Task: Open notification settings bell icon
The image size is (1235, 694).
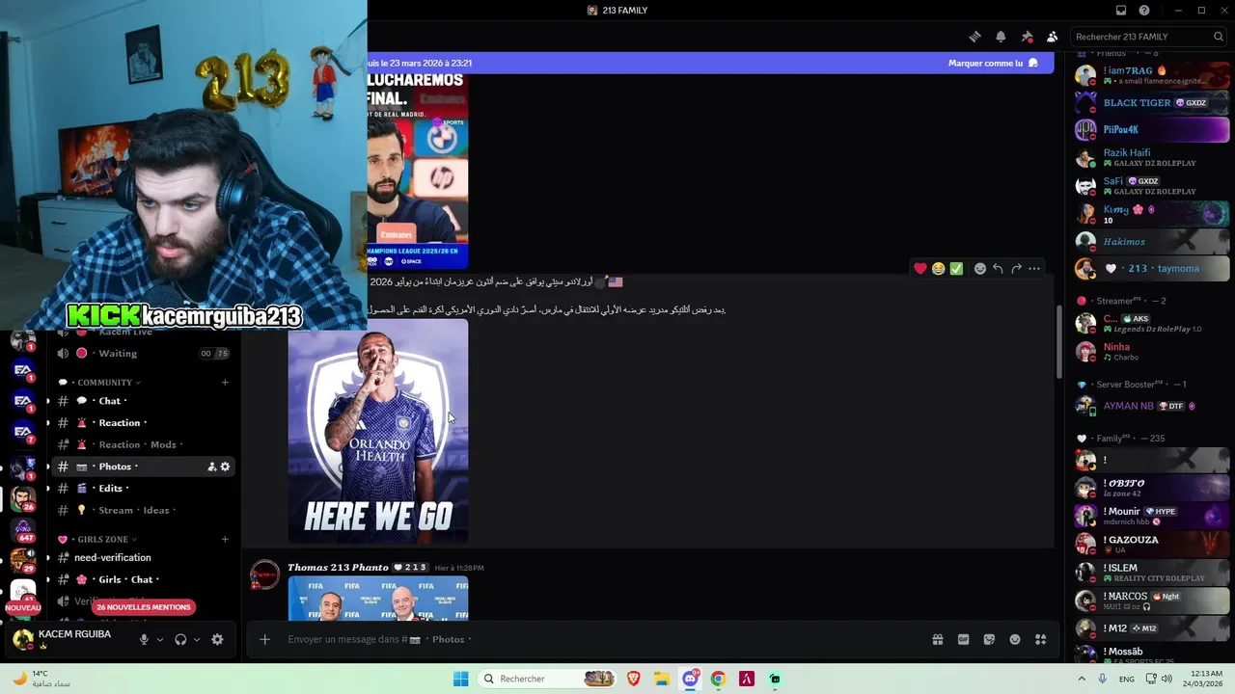Action: 1001,37
